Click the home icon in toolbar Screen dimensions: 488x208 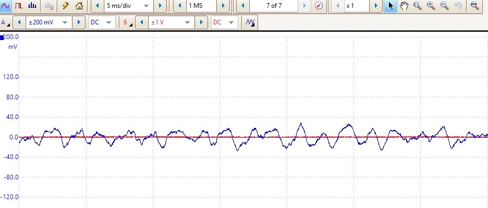point(79,6)
